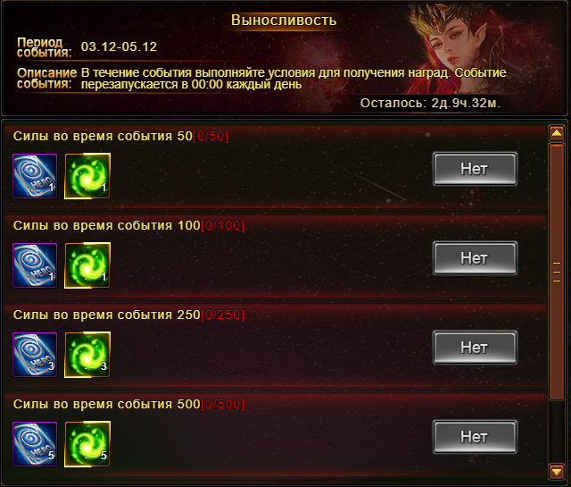Image resolution: width=571 pixels, height=487 pixels.
Task: Click the event period dates 03.12-05.12
Action: click(x=119, y=46)
